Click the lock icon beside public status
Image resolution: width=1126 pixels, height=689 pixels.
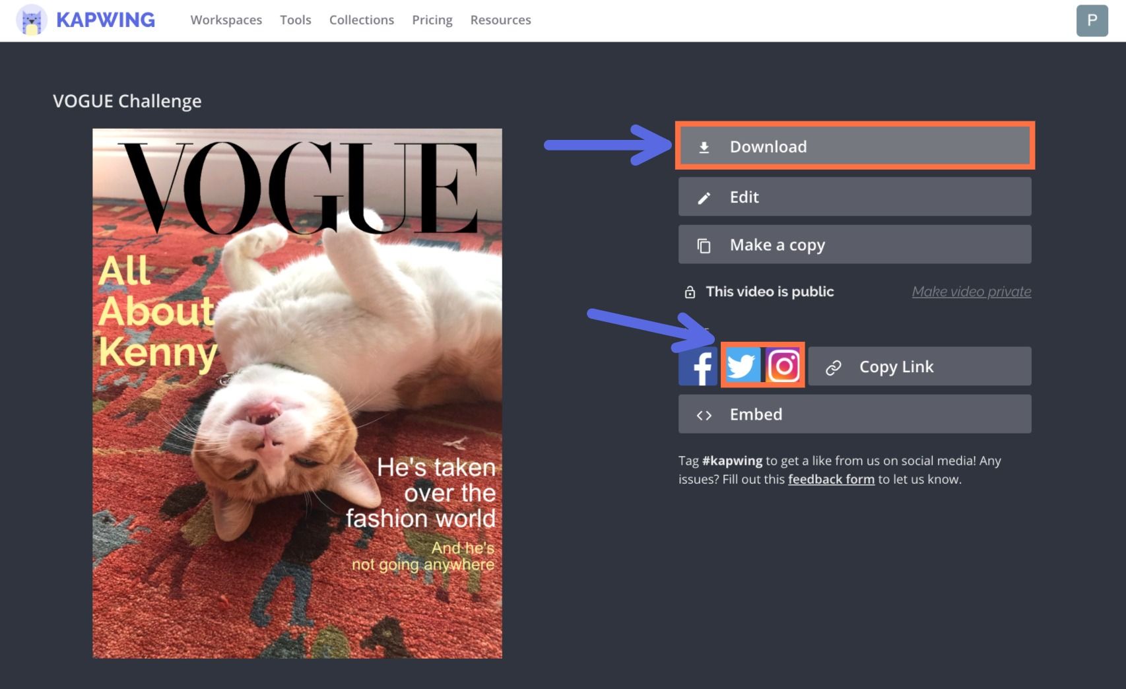tap(690, 292)
